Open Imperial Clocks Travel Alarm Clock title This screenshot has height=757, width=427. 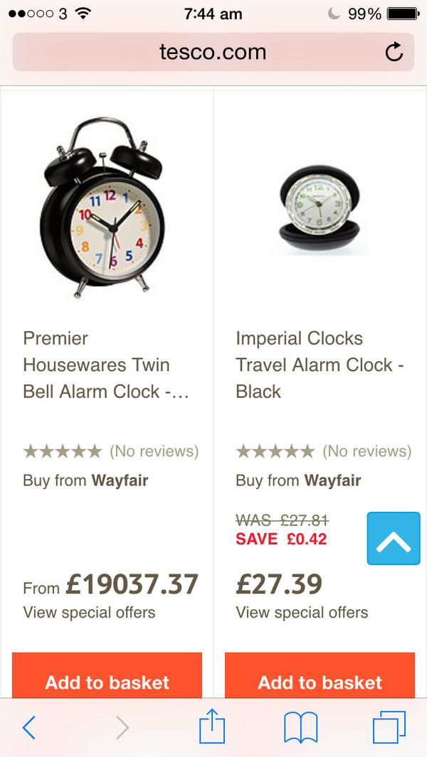[x=320, y=365]
